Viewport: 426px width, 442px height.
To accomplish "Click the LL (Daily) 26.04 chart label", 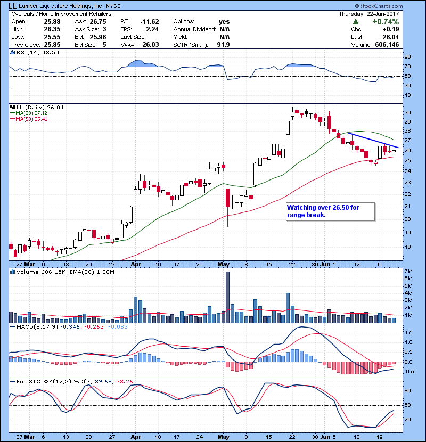I will click(40, 107).
